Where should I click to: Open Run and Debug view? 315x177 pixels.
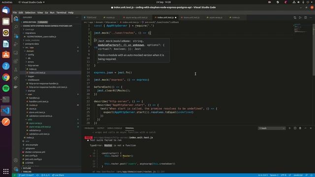pos(16,44)
